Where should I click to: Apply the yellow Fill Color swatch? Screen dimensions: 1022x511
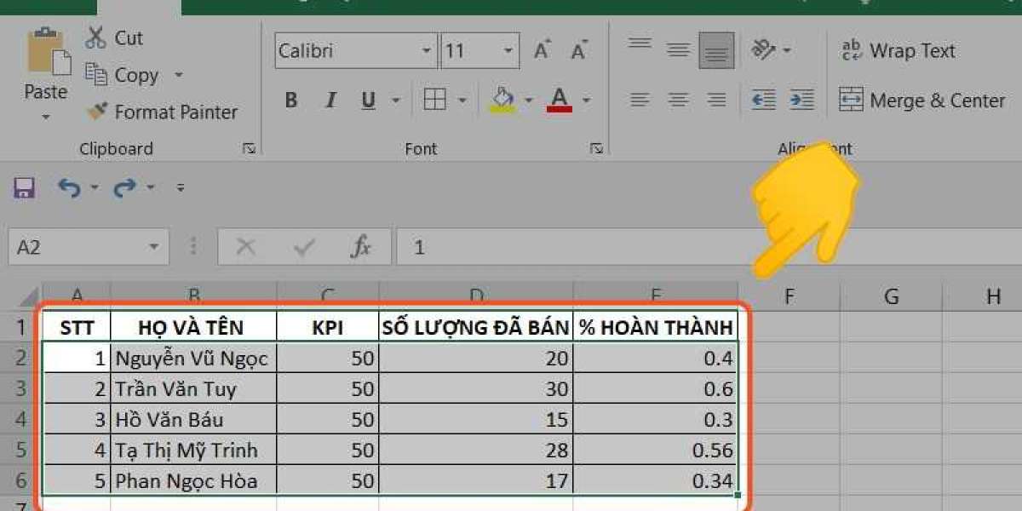click(x=502, y=100)
